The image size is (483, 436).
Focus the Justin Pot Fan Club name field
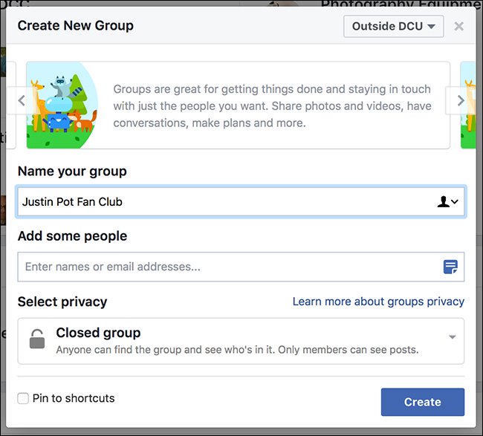223,201
